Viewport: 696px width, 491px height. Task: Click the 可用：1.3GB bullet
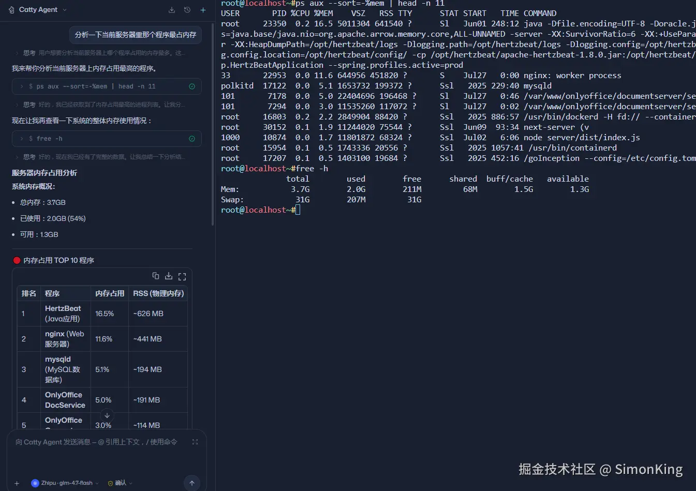click(x=39, y=234)
